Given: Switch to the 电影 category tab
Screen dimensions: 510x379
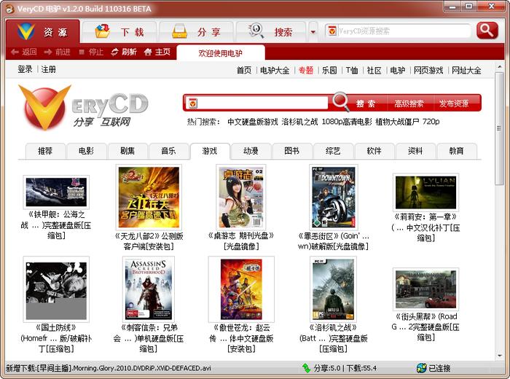Looking at the screenshot, I should click(86, 151).
